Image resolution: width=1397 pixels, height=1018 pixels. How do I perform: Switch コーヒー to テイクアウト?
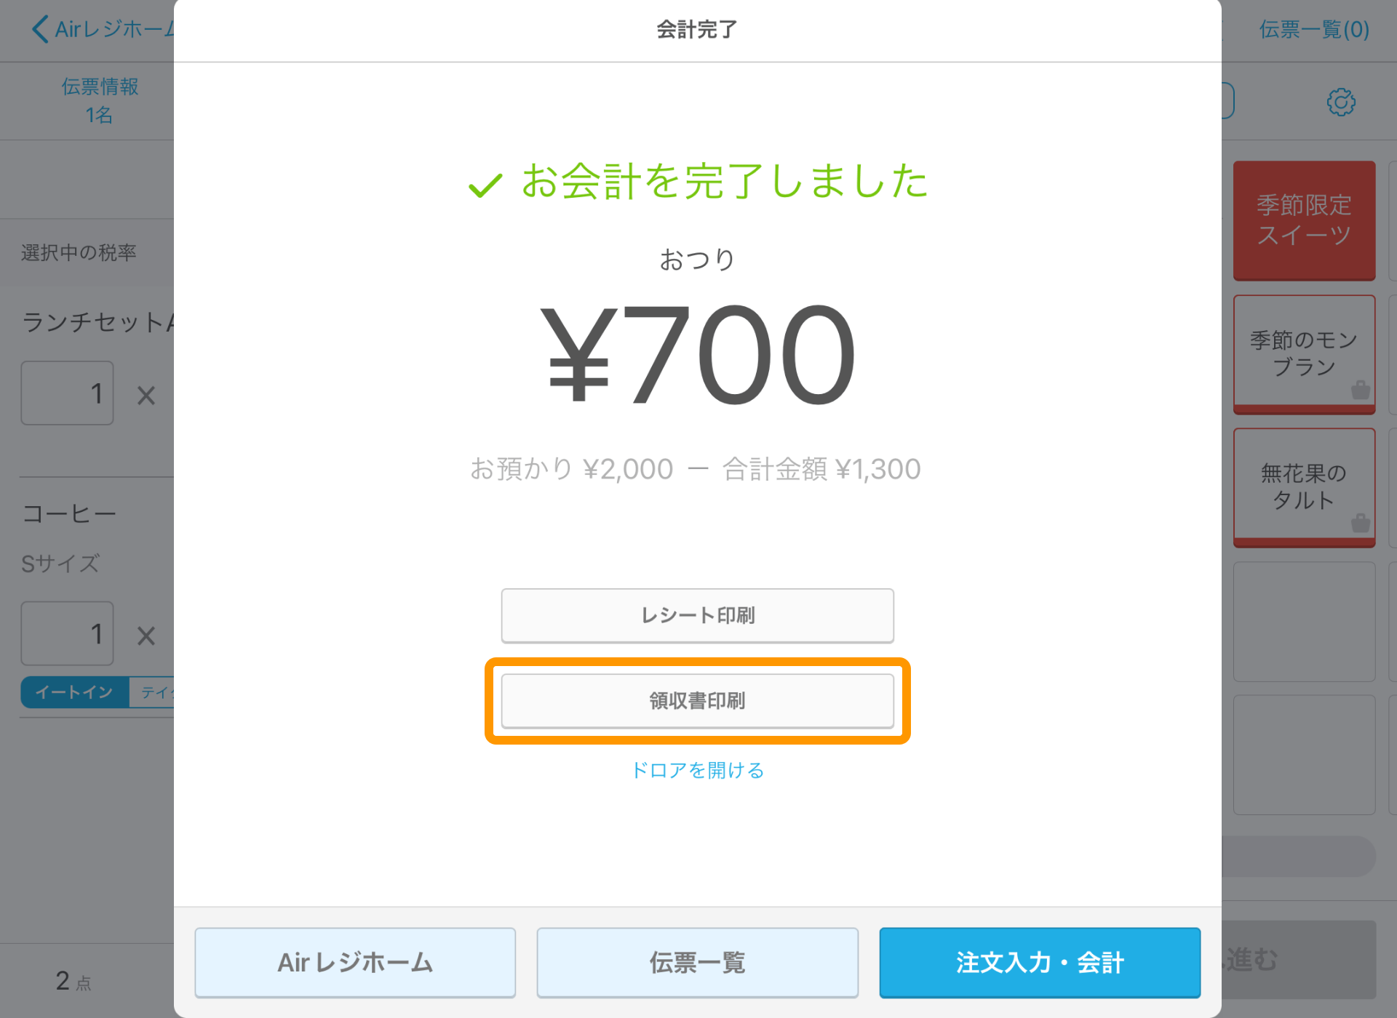pos(153,692)
